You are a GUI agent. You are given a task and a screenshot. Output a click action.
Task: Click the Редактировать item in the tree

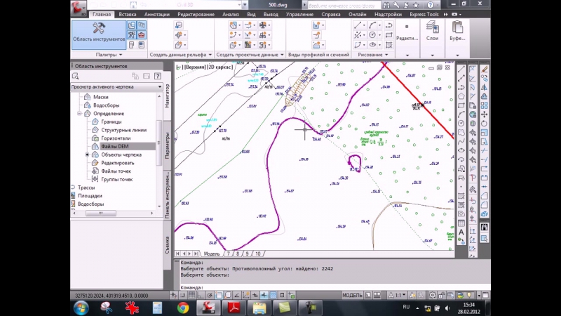(117, 163)
